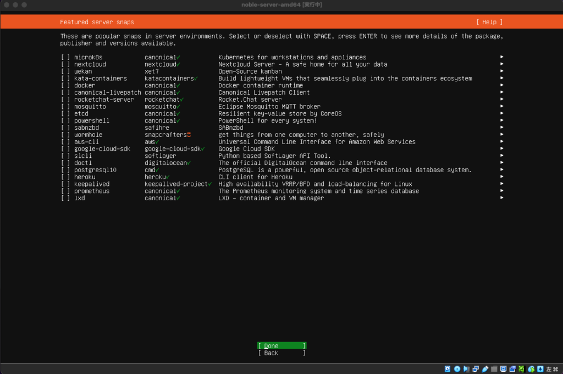Screen dimensions: 563x374
Task: Click the 'Canonical Livepatch Client' description
Action: pos(264,93)
